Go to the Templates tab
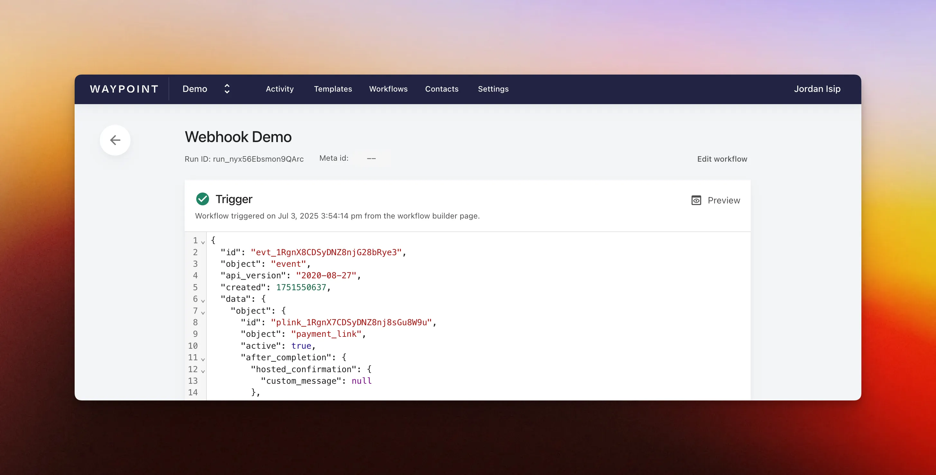 click(x=333, y=89)
